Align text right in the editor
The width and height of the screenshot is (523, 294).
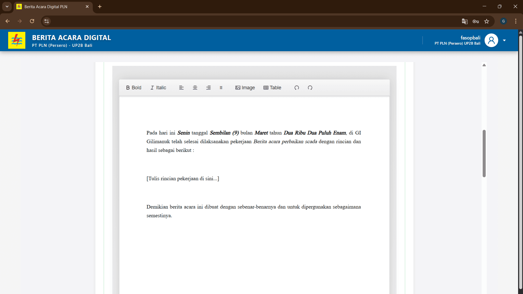208,88
